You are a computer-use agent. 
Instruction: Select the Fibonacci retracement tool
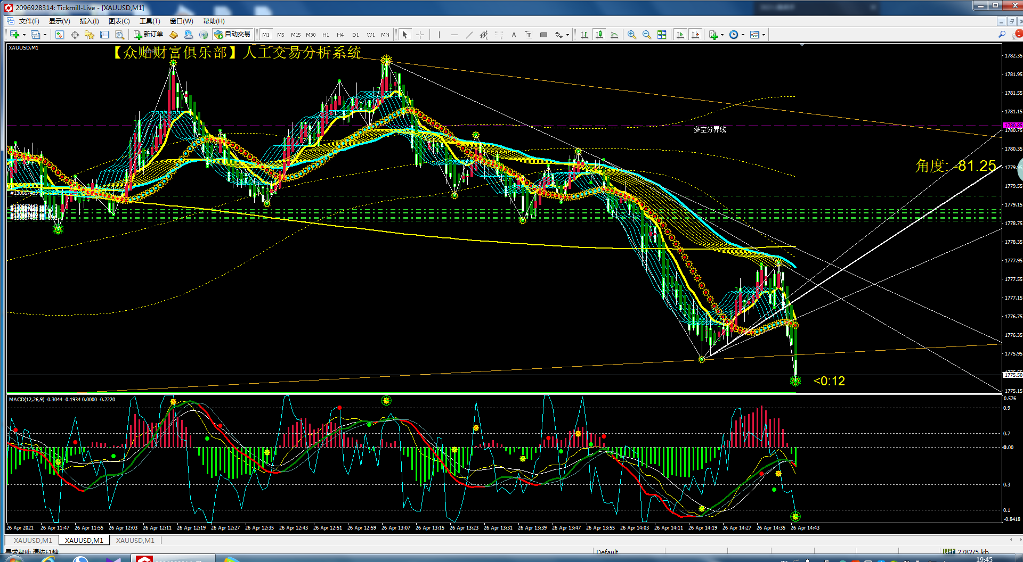499,35
